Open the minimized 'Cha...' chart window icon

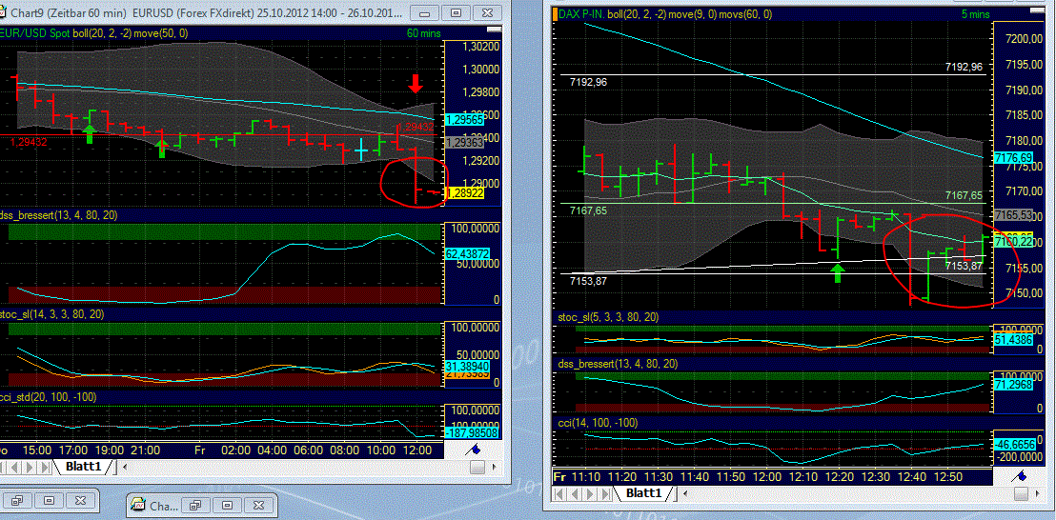point(140,505)
